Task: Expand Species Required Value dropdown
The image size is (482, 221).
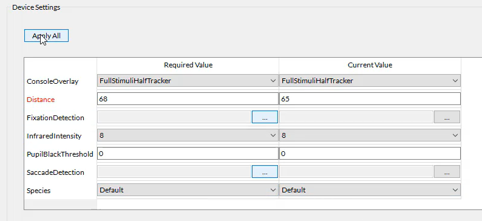Action: coord(188,190)
